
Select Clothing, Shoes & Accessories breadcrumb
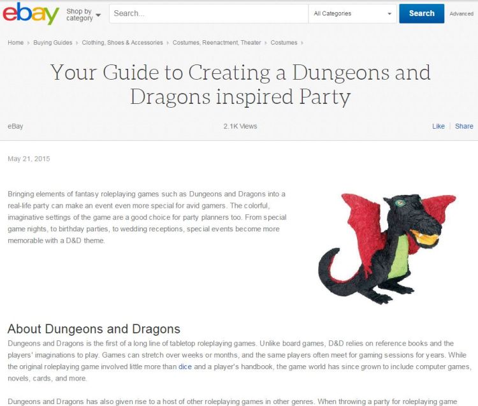coord(122,42)
